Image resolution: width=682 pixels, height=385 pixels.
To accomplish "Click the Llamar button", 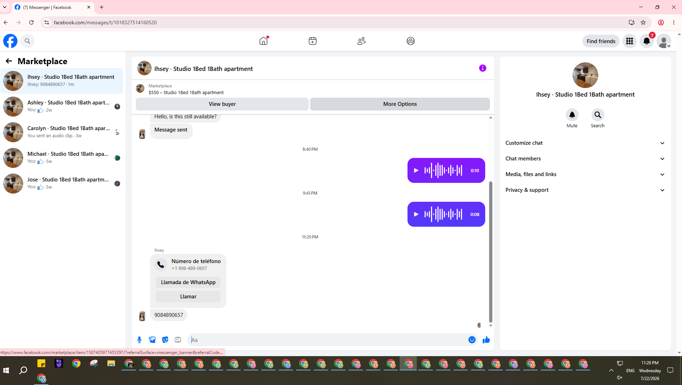I will click(x=188, y=297).
